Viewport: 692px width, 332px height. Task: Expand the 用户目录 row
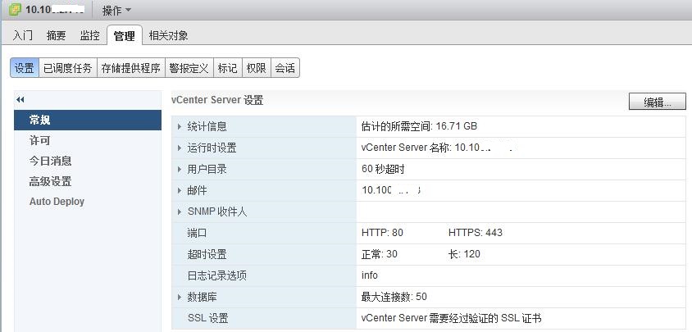(x=180, y=169)
